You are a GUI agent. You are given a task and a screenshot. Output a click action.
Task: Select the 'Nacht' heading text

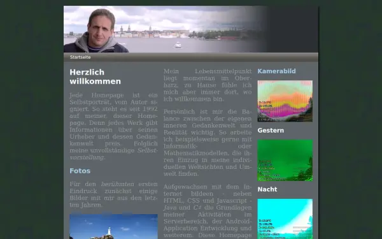[267, 189]
